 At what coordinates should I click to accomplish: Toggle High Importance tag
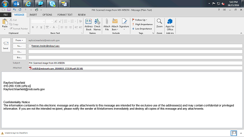[142, 24]
